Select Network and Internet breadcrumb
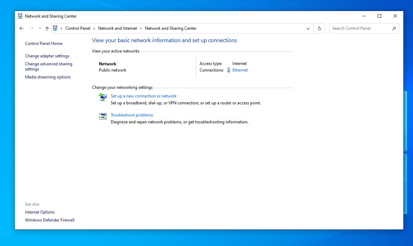This screenshot has height=246, width=413. (118, 28)
